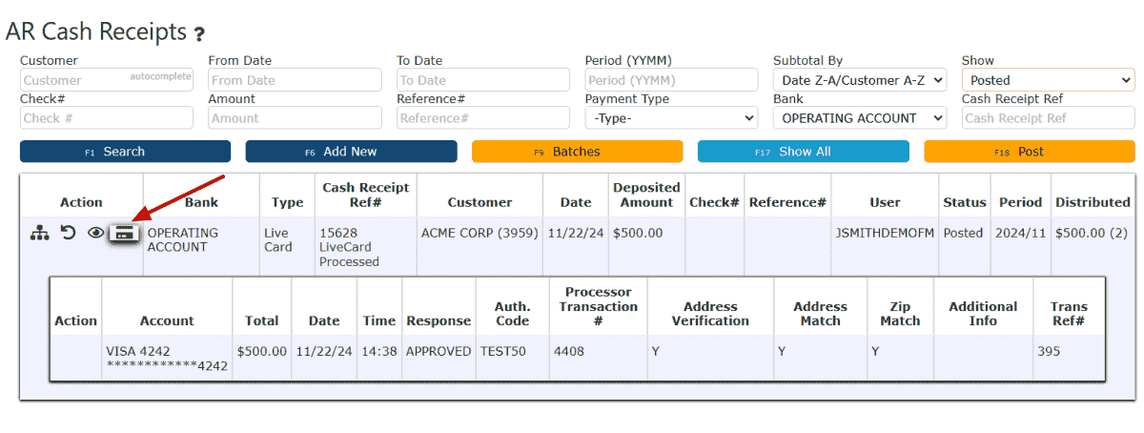This screenshot has height=433, width=1144.
Task: Click the distribution hierarchy icon
Action: (39, 233)
